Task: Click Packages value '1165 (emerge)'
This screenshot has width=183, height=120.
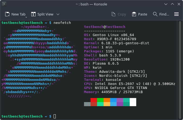Action: click(x=120, y=51)
